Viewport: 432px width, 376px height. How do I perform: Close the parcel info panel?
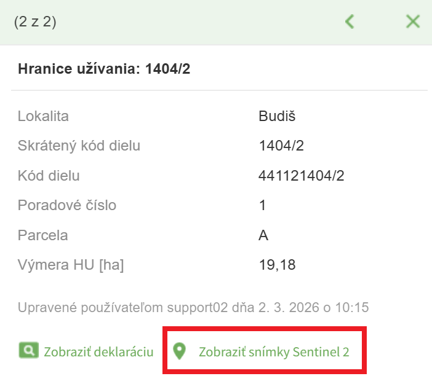click(412, 22)
